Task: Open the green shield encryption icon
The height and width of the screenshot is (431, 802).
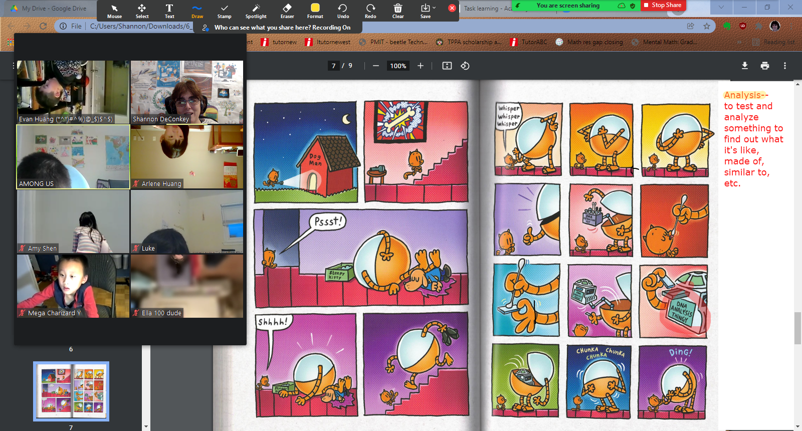Action: point(633,6)
